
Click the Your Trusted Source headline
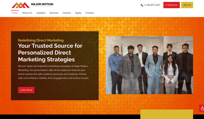coord(50,53)
